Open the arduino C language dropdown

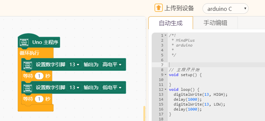coord(226,9)
